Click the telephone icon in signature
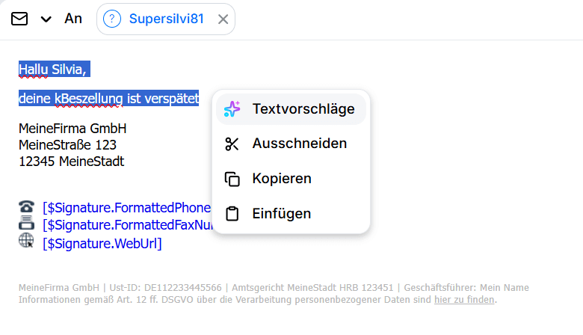Viewport: 583px width, 335px height. coord(26,207)
